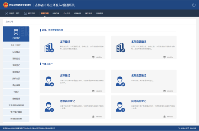Screen dimensions: 199x131
Task: Click materials link text in 台湾名称登记 card
Action: (170, 117)
